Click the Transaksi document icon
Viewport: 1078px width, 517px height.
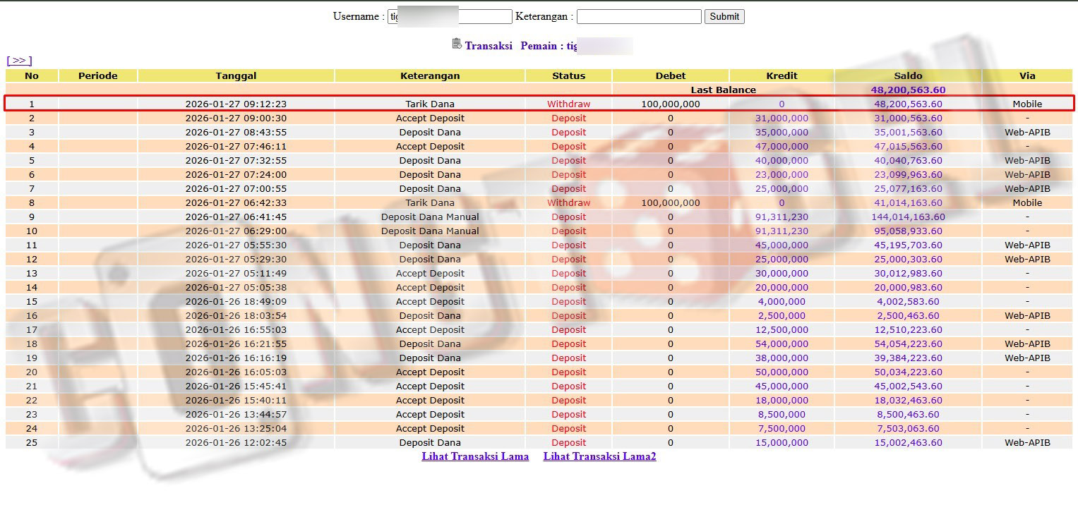pos(457,44)
